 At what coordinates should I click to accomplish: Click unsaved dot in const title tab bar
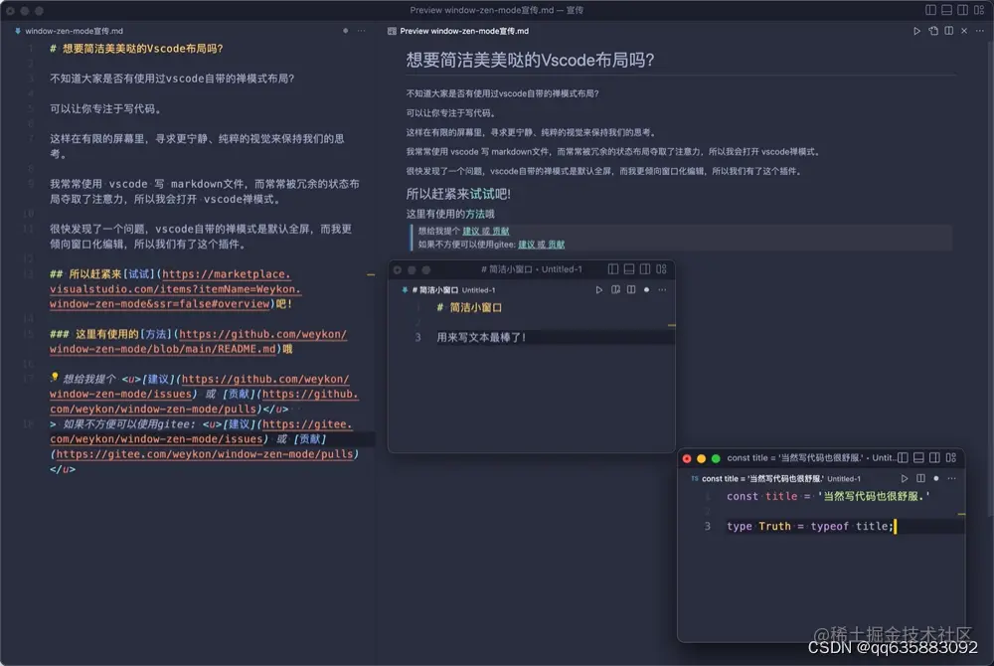(936, 478)
